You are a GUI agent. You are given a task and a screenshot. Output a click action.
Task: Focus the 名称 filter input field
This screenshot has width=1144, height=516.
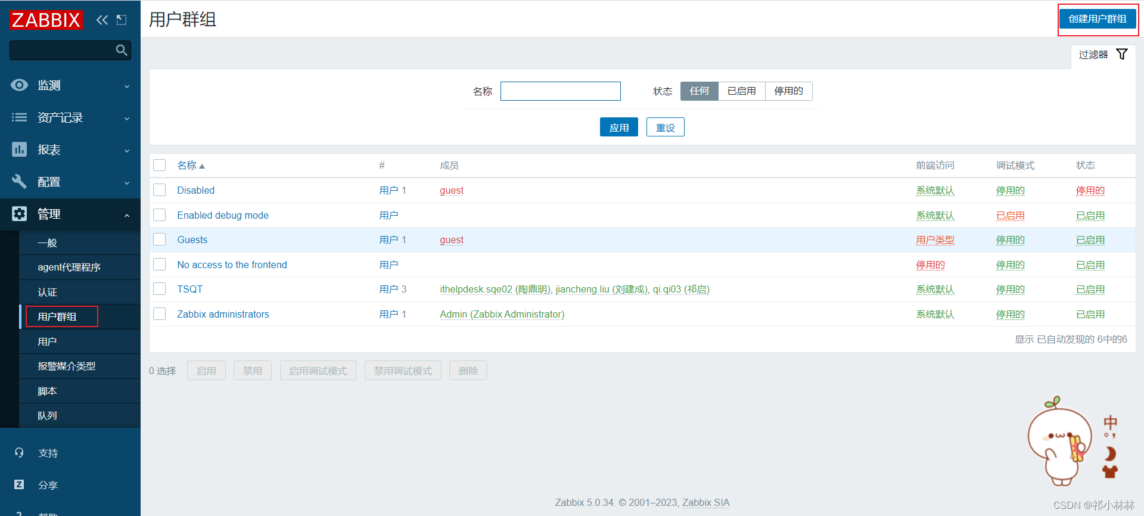(561, 91)
